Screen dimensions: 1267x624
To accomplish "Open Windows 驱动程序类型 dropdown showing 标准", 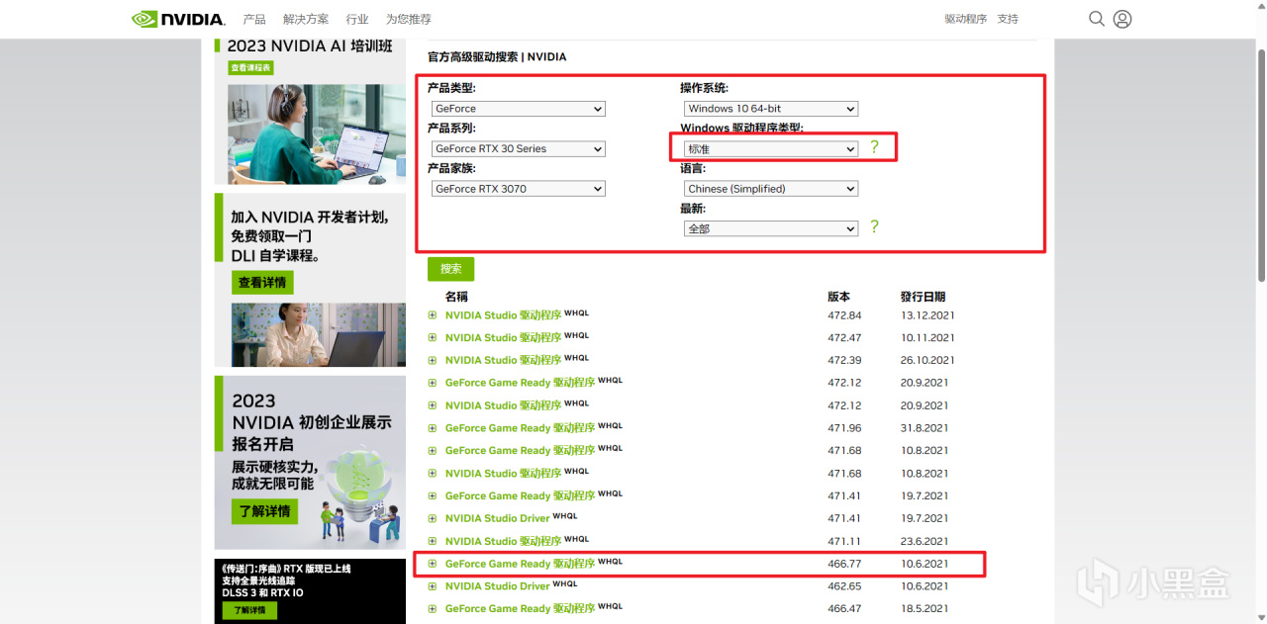I will [771, 148].
